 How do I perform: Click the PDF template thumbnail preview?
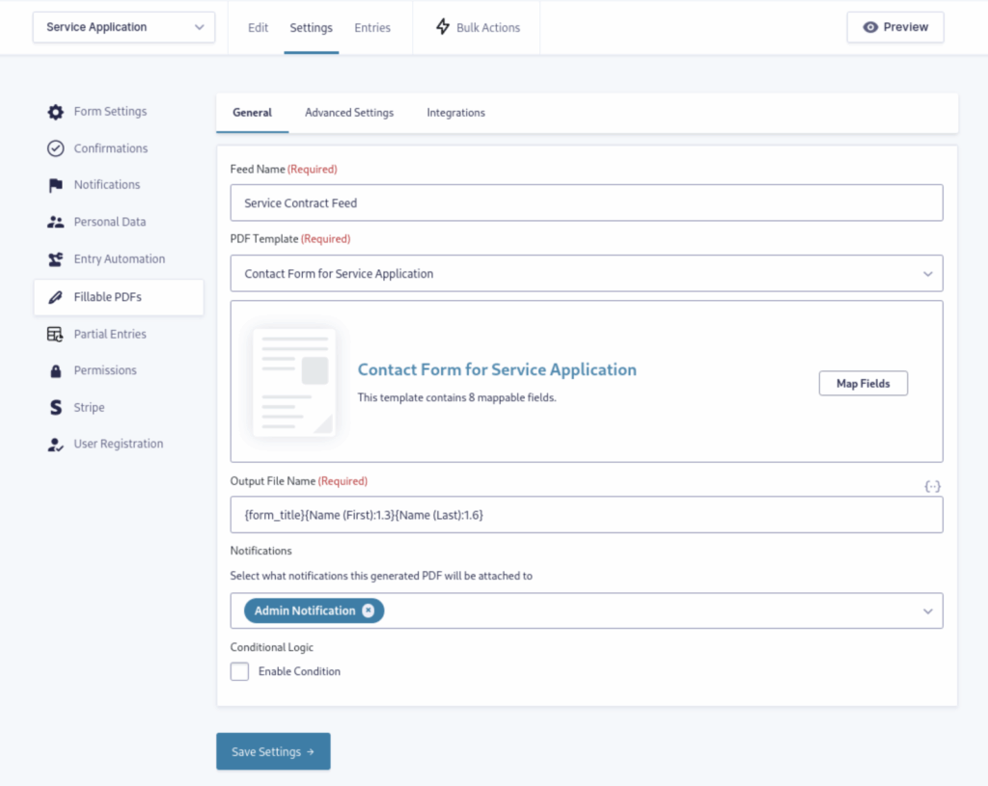click(x=294, y=382)
